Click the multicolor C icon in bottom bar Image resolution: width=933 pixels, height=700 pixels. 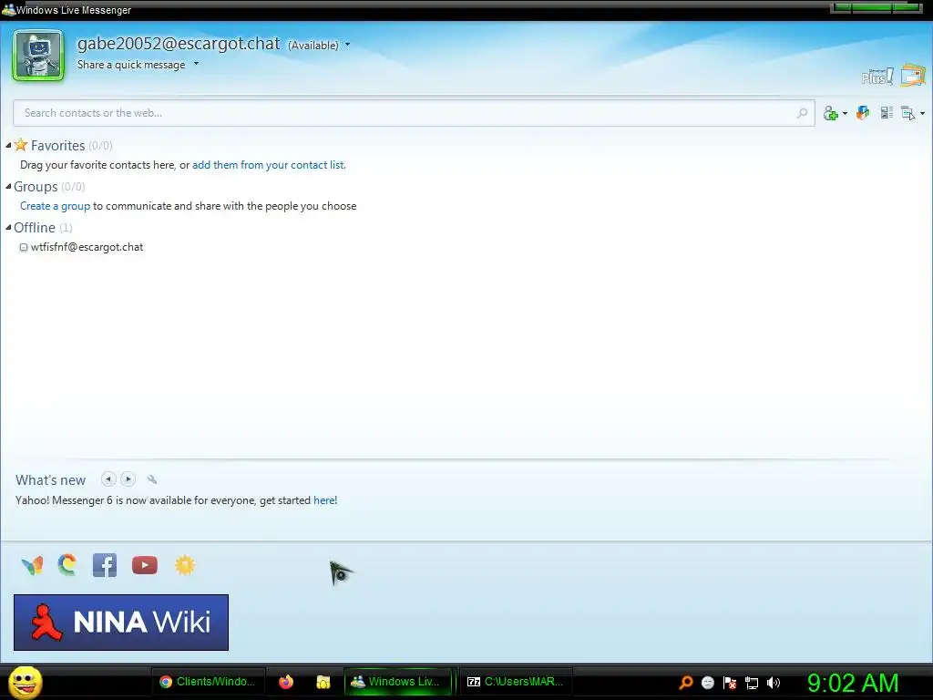[x=67, y=565]
